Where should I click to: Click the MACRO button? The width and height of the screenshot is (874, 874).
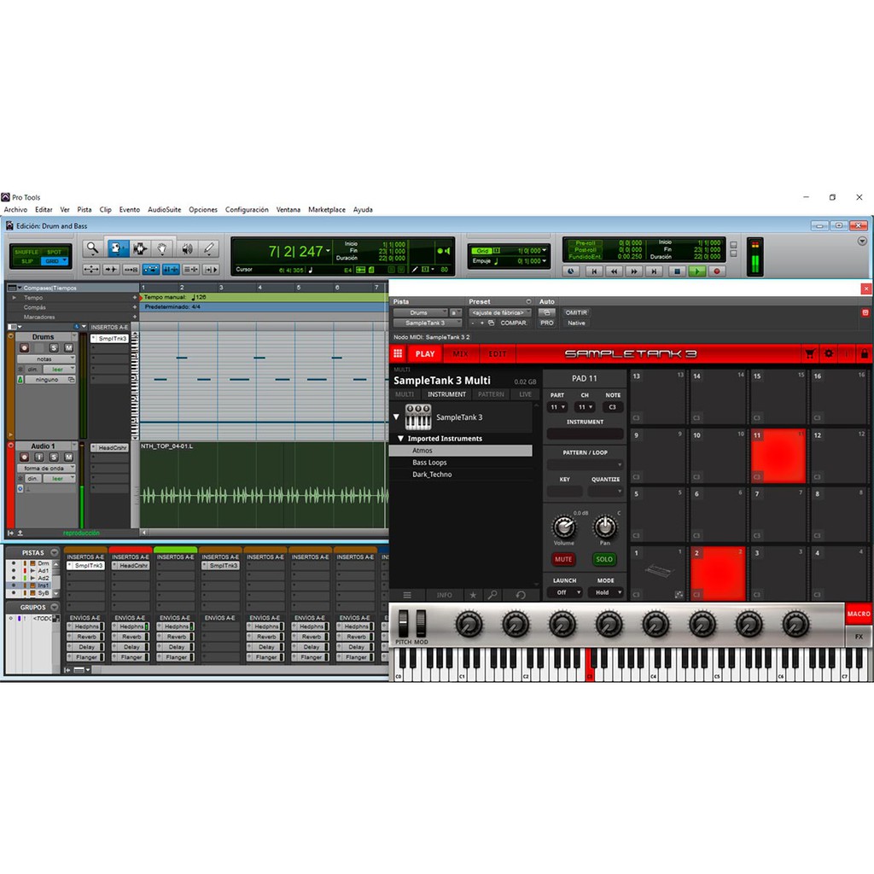[x=859, y=614]
